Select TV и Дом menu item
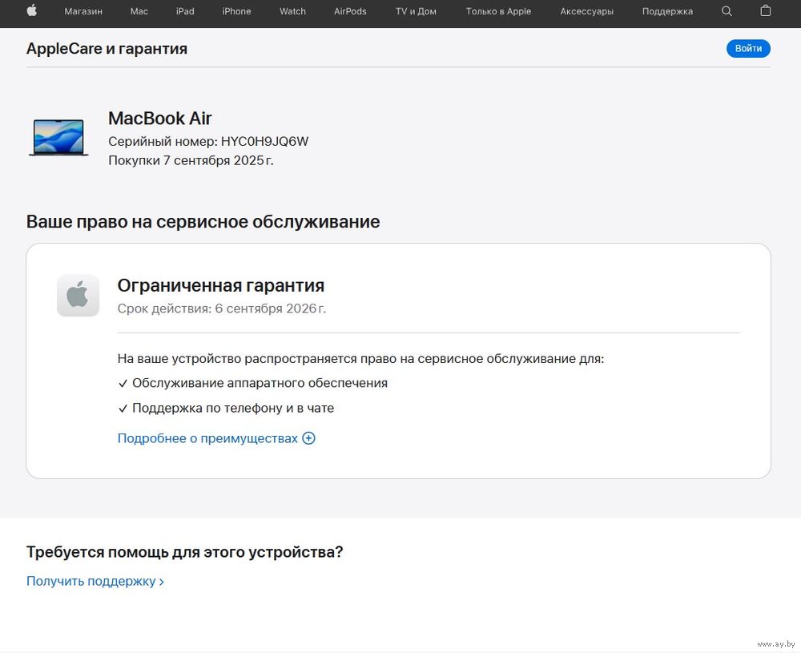Image resolution: width=801 pixels, height=653 pixels. (416, 11)
